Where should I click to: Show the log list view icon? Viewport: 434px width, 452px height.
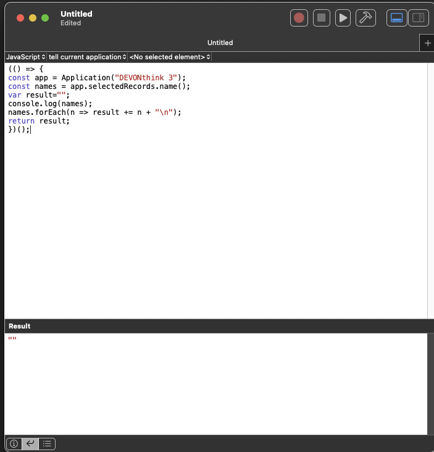coord(47,443)
